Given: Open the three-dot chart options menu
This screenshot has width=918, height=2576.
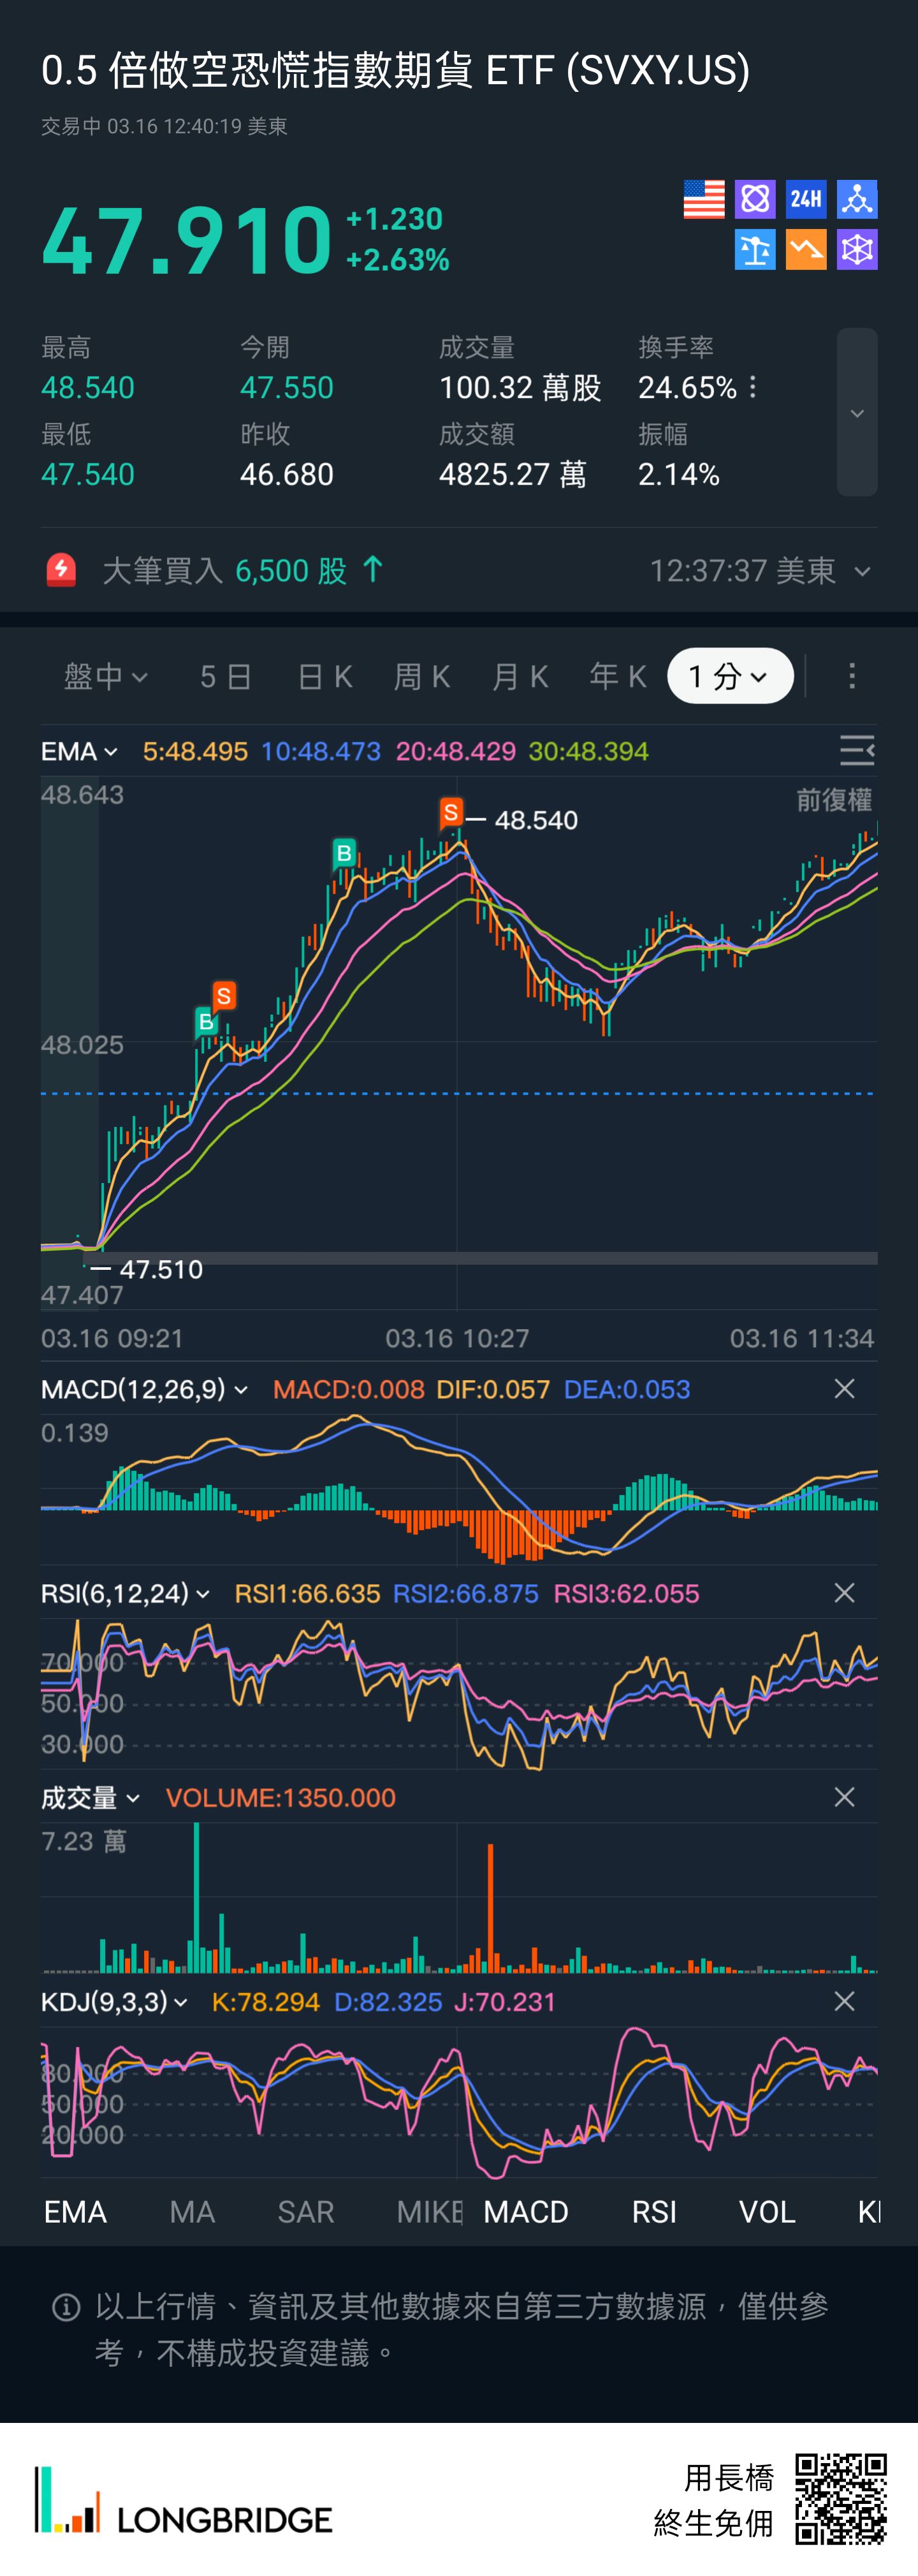Looking at the screenshot, I should tap(852, 677).
